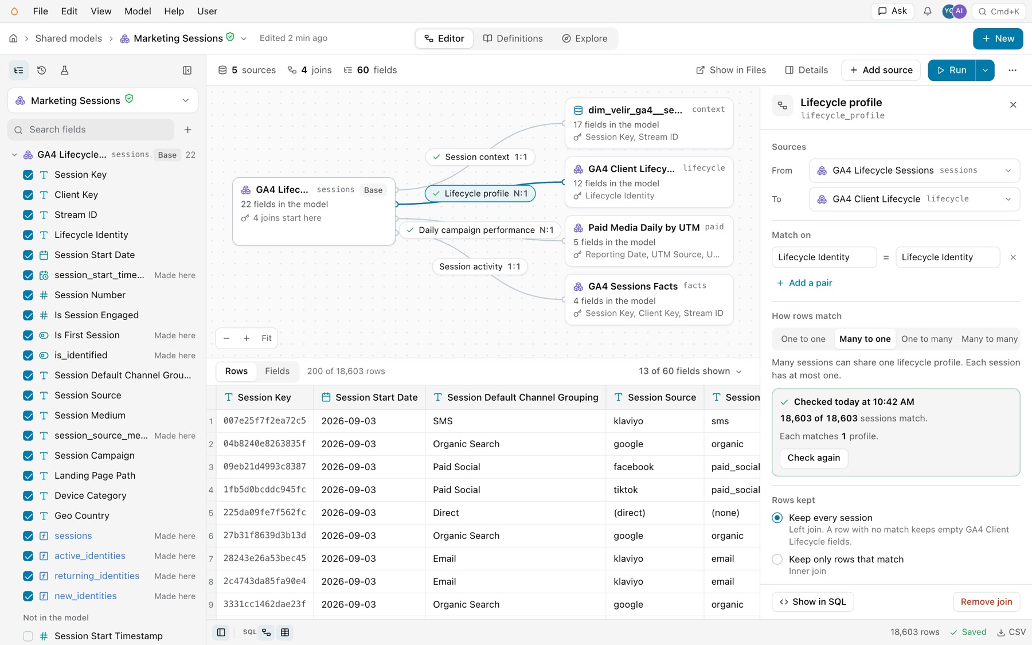The width and height of the screenshot is (1032, 645).
Task: Select the field list view icon
Action: 19,71
